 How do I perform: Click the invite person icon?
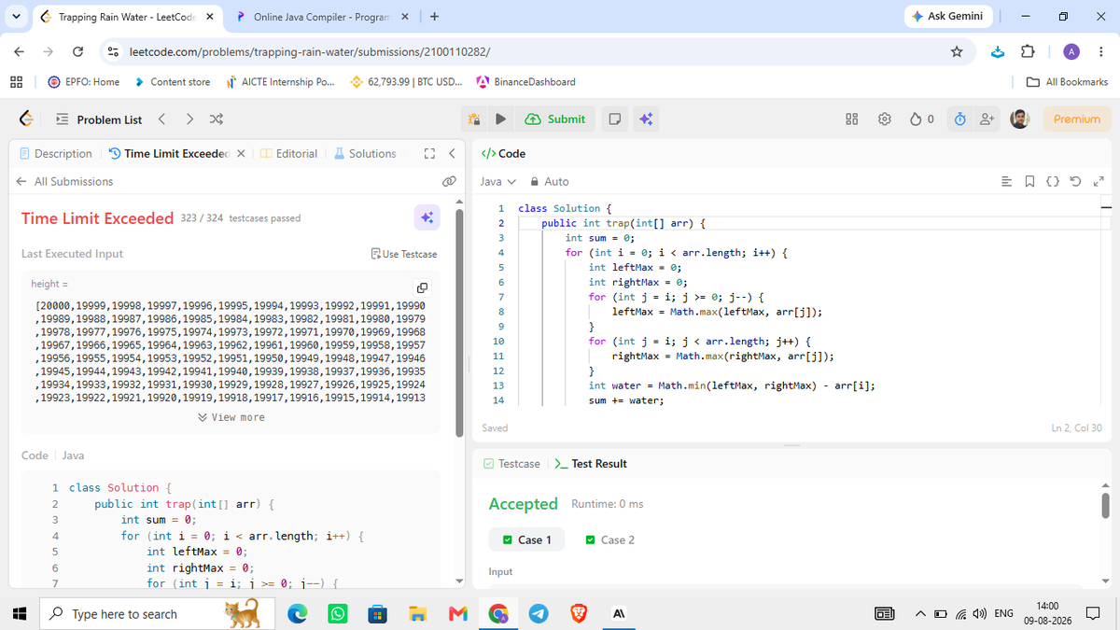(987, 119)
